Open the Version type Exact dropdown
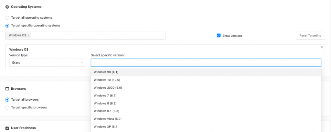The width and height of the screenshot is (331, 132). (x=47, y=63)
